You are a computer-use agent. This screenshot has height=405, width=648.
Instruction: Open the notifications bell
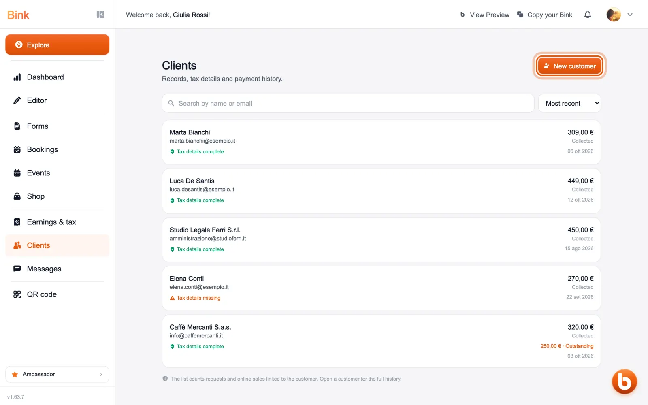coord(588,15)
